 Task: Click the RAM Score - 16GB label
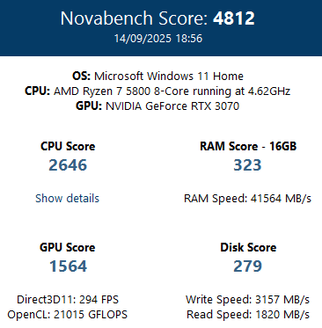(x=248, y=146)
